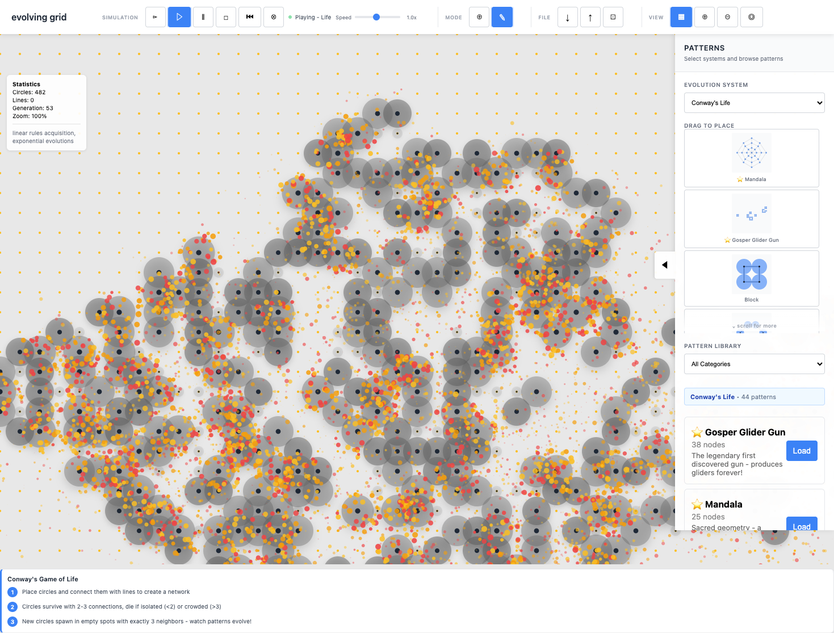
Task: Click the upload arrow in File group
Action: [x=590, y=17]
